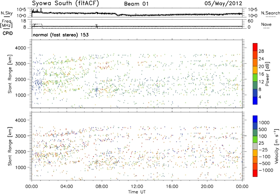The image size is (280, 194).
Task: Click inside the Power scatter plot panel
Action: click(x=137, y=74)
